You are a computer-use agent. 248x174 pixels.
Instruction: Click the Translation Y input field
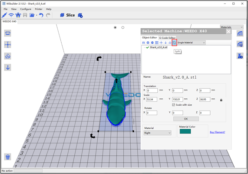178,90
